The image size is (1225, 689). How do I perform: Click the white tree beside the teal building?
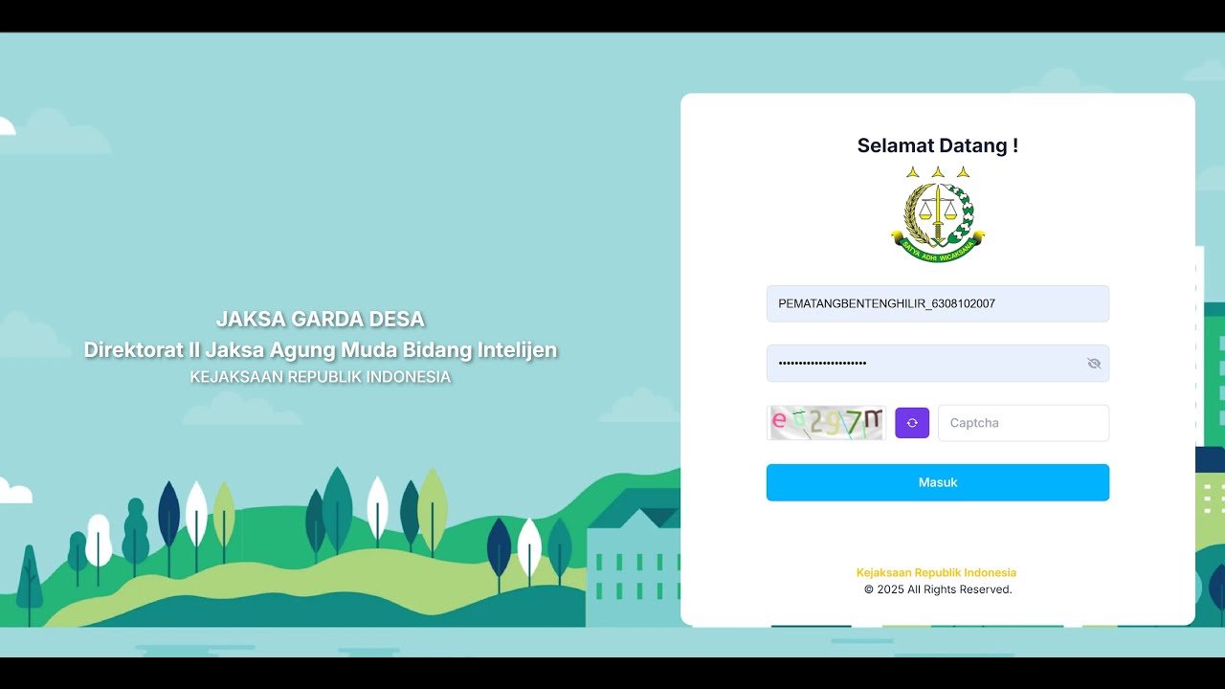tap(529, 548)
